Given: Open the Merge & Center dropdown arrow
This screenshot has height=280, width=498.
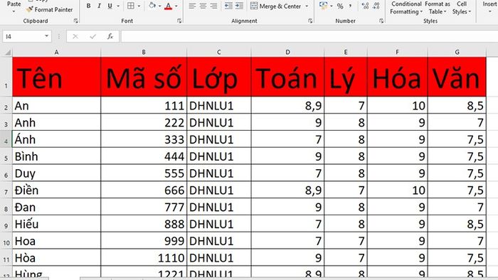Looking at the screenshot, I should tap(307, 6).
